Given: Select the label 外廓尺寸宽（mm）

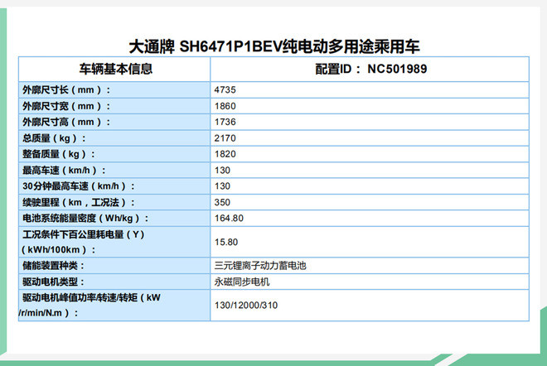Looking at the screenshot, I should [x=66, y=106].
